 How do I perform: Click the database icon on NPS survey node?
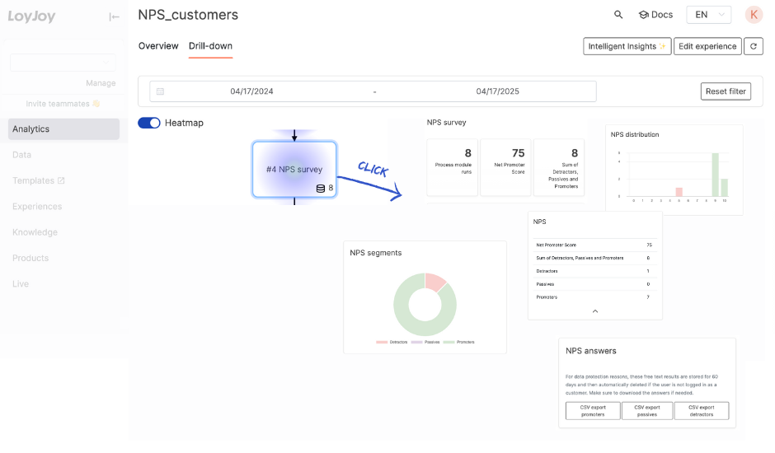pyautogui.click(x=321, y=189)
